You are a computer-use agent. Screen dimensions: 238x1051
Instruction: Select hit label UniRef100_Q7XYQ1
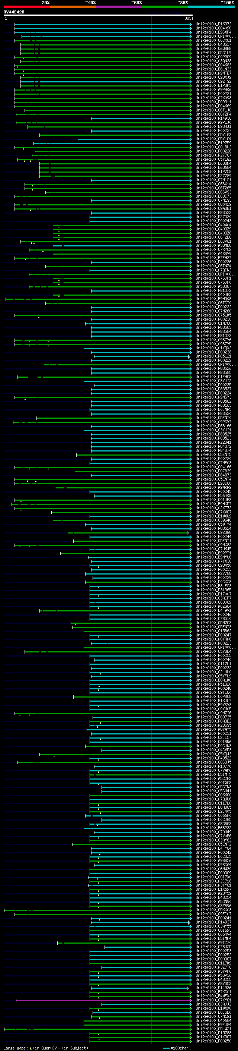point(213,1000)
